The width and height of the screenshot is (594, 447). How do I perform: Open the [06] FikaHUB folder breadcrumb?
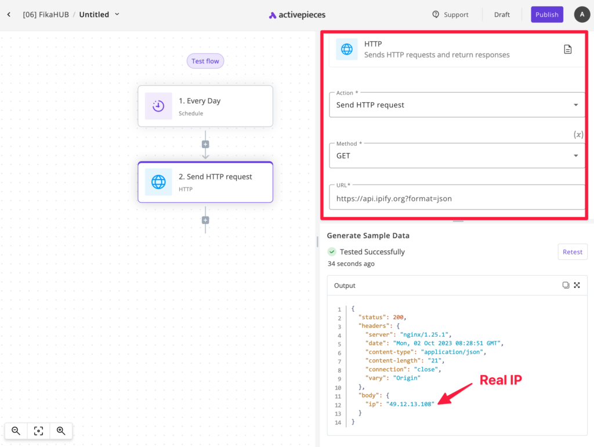[x=46, y=15]
